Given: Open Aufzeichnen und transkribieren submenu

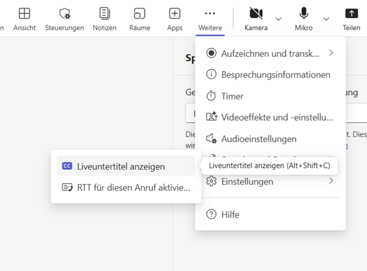Looking at the screenshot, I should pyautogui.click(x=270, y=53).
